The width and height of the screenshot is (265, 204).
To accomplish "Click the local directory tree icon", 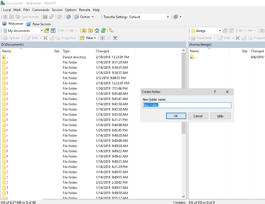I will click(111, 31).
